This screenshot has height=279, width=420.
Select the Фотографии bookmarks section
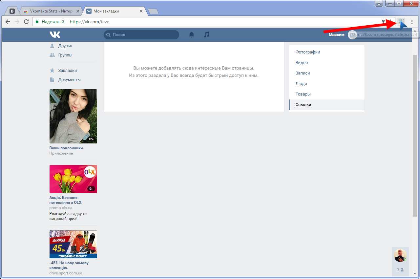pyautogui.click(x=307, y=52)
